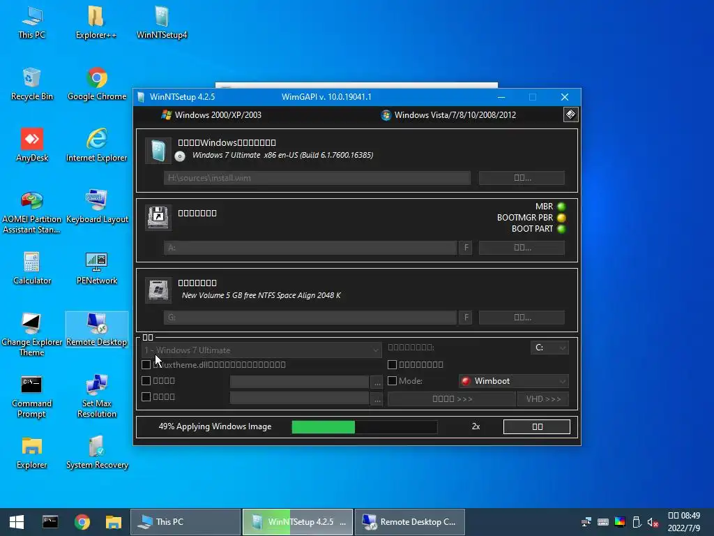Open PENetwork desktop icon
The width and height of the screenshot is (714, 536).
96,269
